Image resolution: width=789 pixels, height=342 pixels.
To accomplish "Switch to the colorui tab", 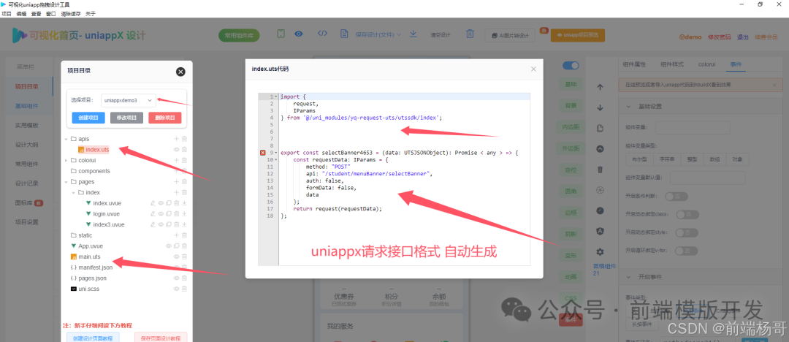I will 707,64.
